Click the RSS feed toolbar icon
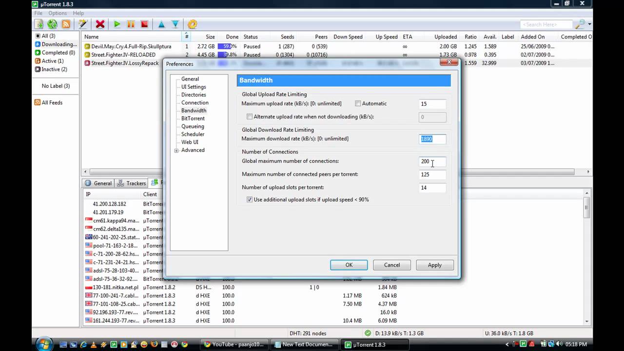Viewport: 624px width, 351px height. (x=66, y=24)
